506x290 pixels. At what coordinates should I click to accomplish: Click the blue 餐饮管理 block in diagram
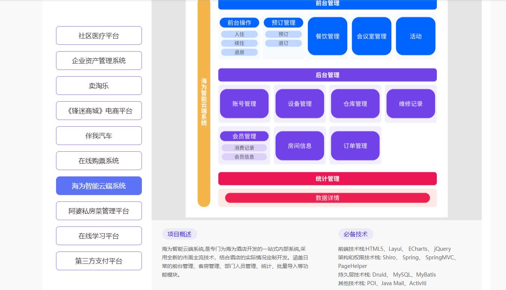[x=327, y=36]
